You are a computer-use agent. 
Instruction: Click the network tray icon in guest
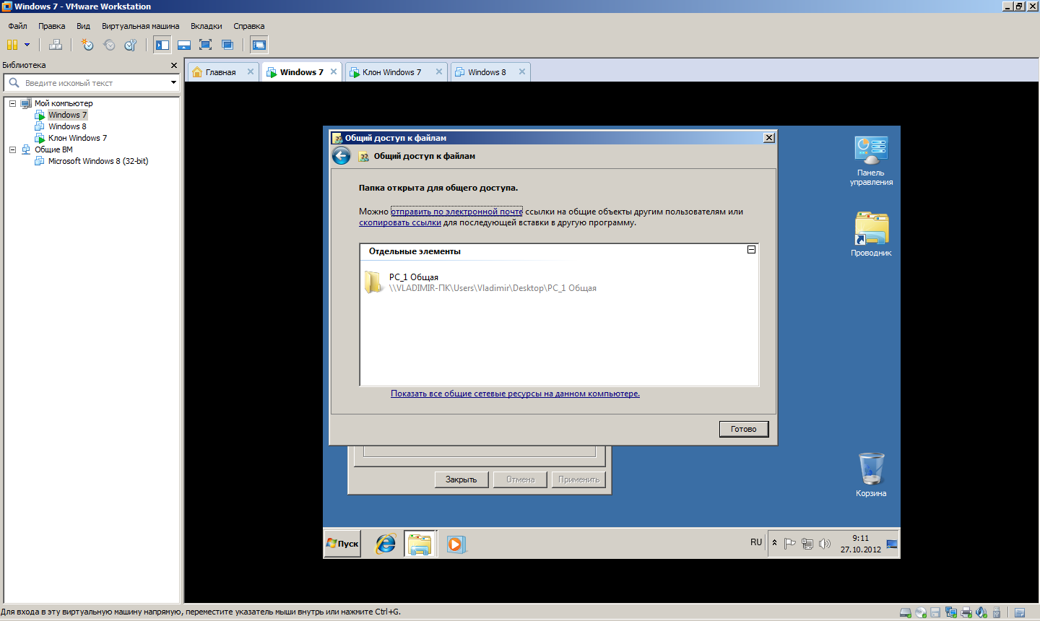pos(807,544)
